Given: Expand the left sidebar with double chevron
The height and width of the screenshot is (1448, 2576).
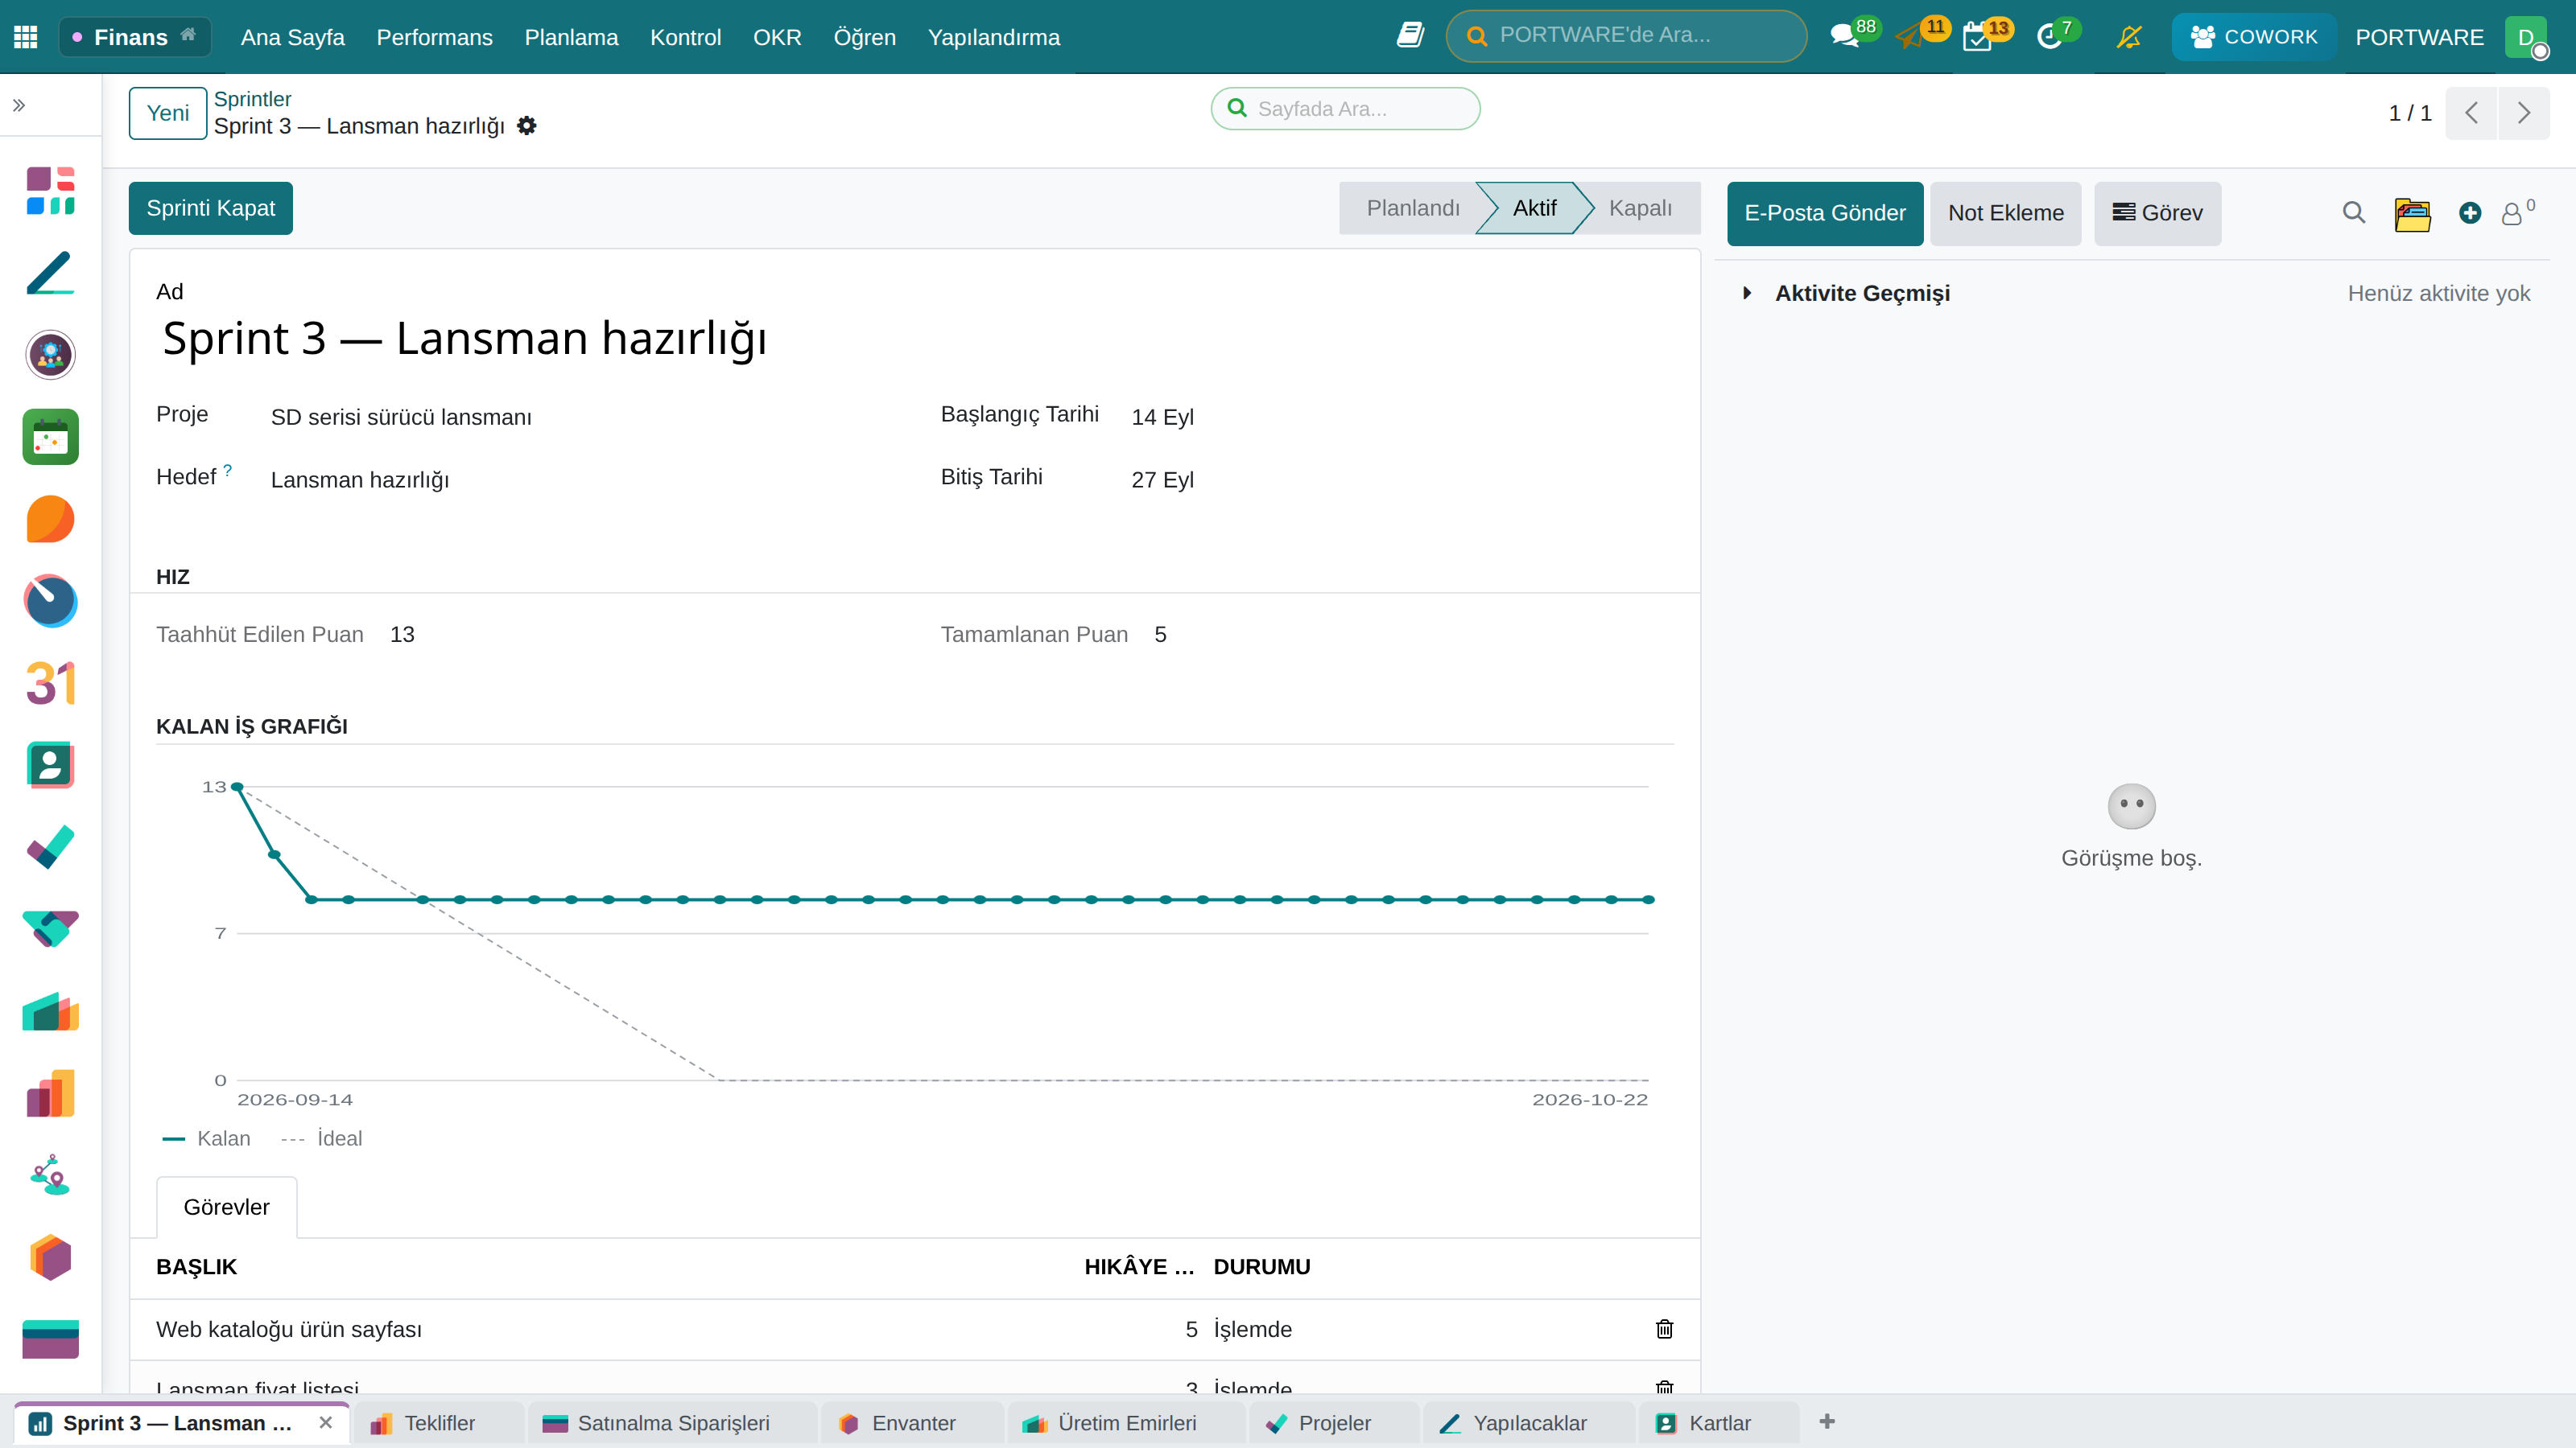Looking at the screenshot, I should [x=19, y=105].
